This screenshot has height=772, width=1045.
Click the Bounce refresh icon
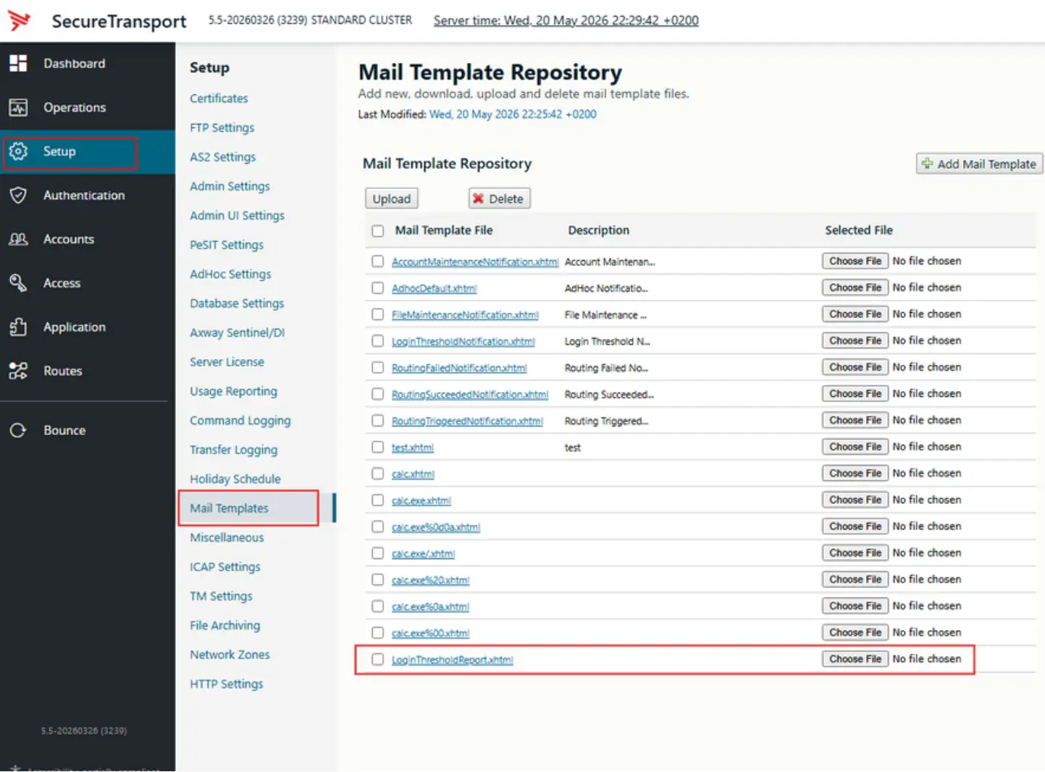coord(18,430)
